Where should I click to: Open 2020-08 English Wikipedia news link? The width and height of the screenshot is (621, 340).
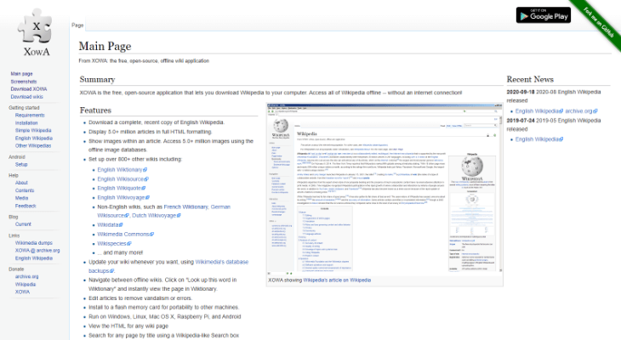coord(539,111)
